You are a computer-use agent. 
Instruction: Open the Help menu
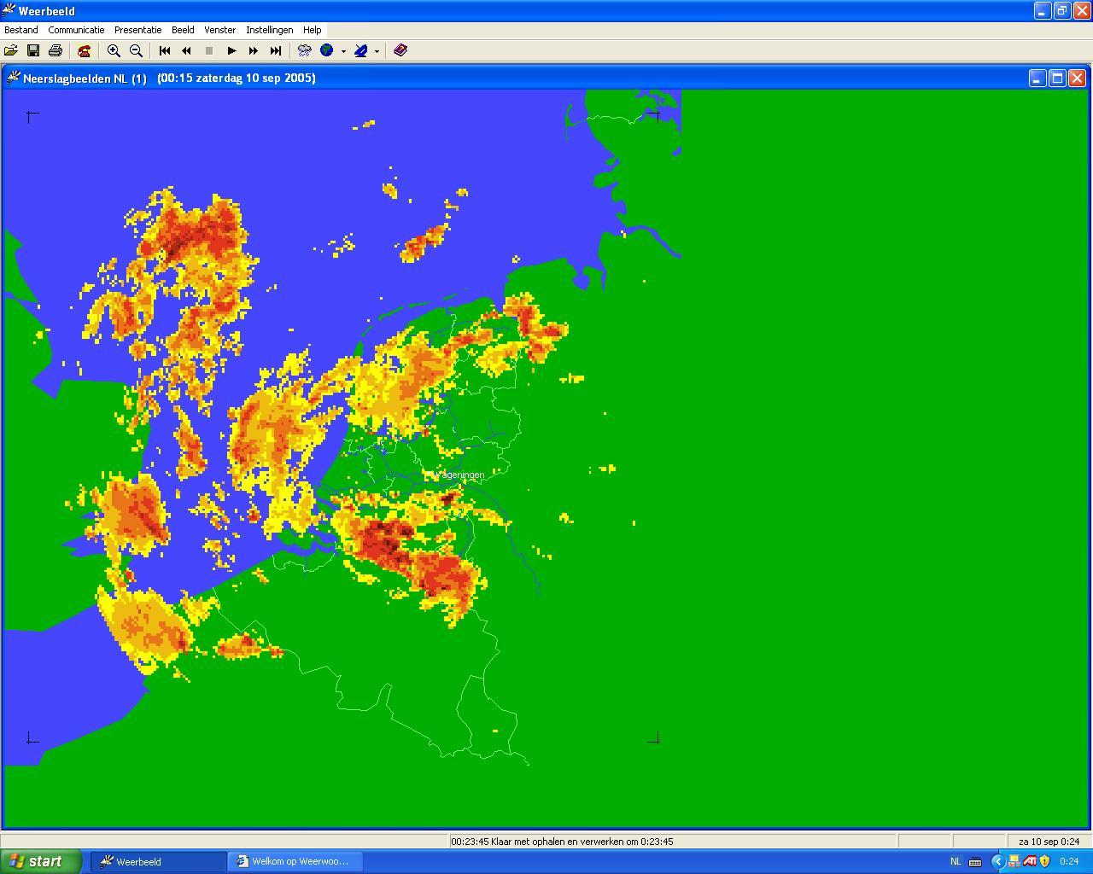313,30
